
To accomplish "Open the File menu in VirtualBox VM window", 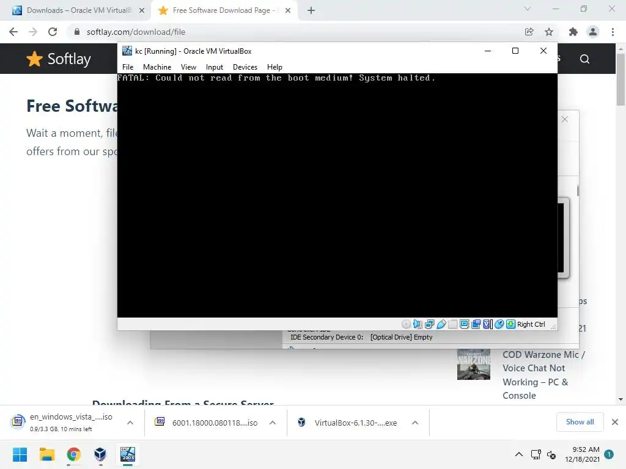I will 128,67.
